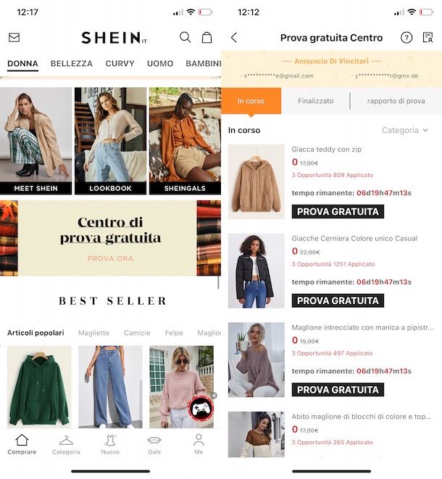Filter best sellers by Felpe
The height and width of the screenshot is (479, 442).
click(174, 332)
